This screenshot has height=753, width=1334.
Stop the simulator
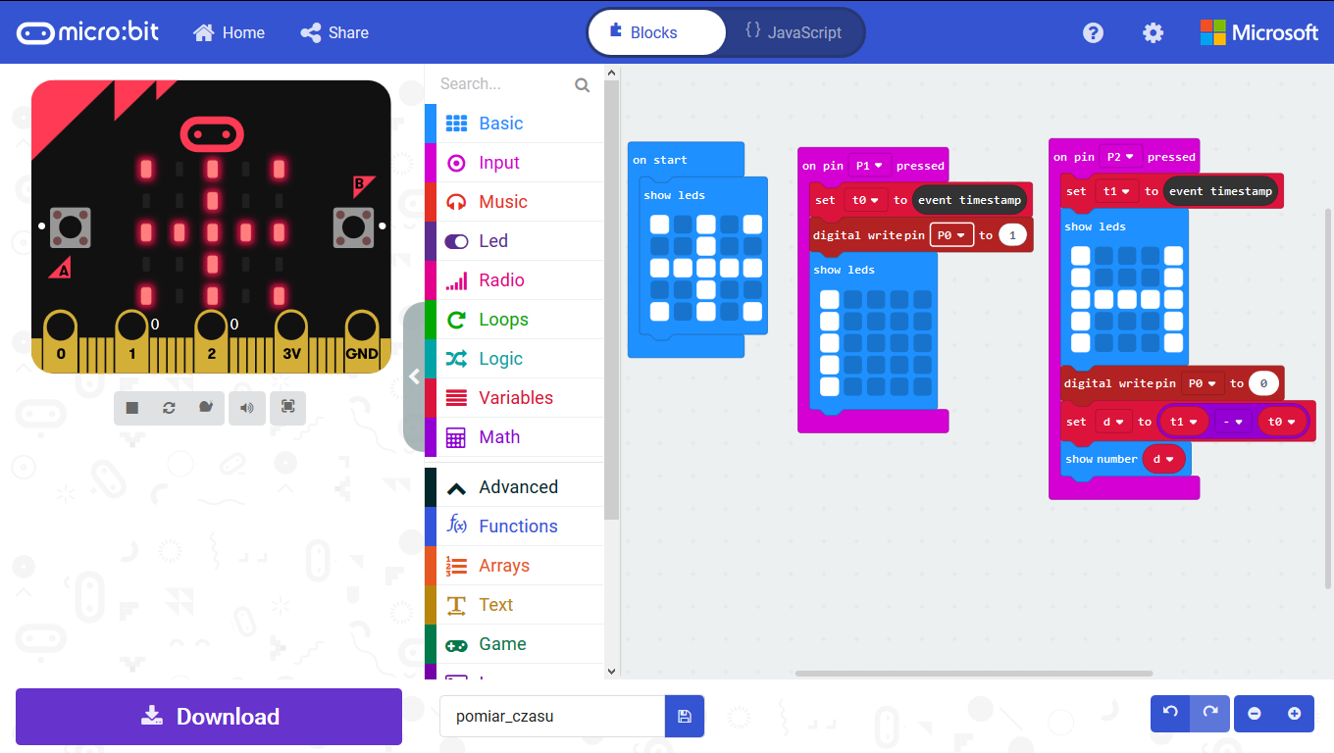pyautogui.click(x=132, y=408)
